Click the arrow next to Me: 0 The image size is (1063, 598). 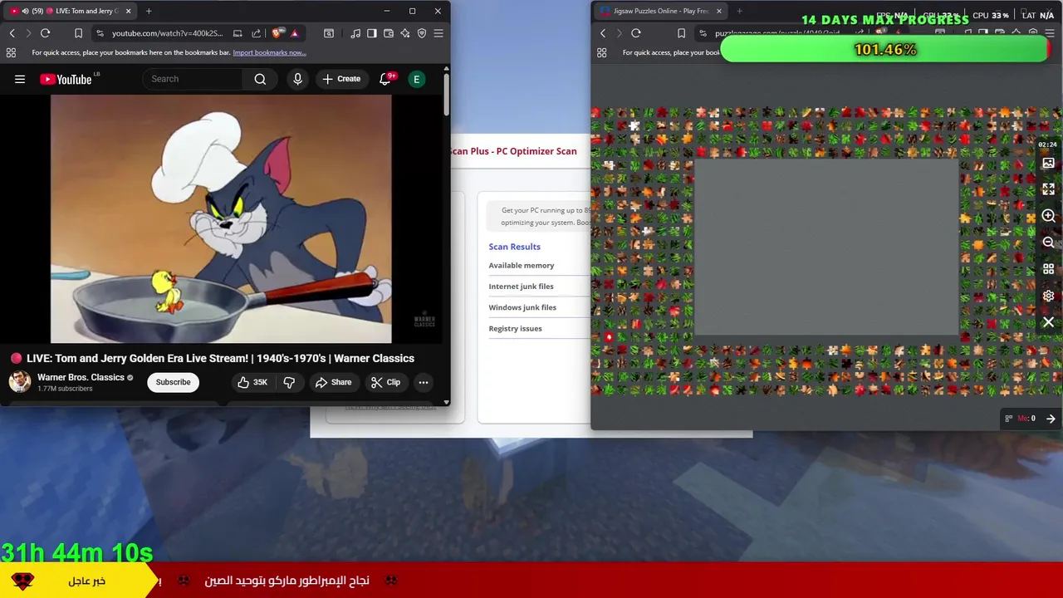tap(1051, 419)
